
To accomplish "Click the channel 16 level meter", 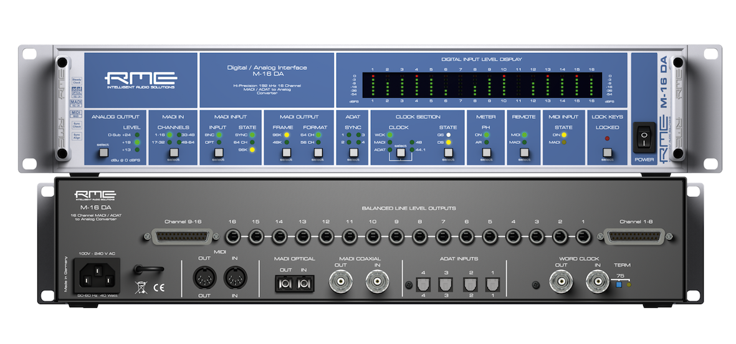I will [591, 85].
